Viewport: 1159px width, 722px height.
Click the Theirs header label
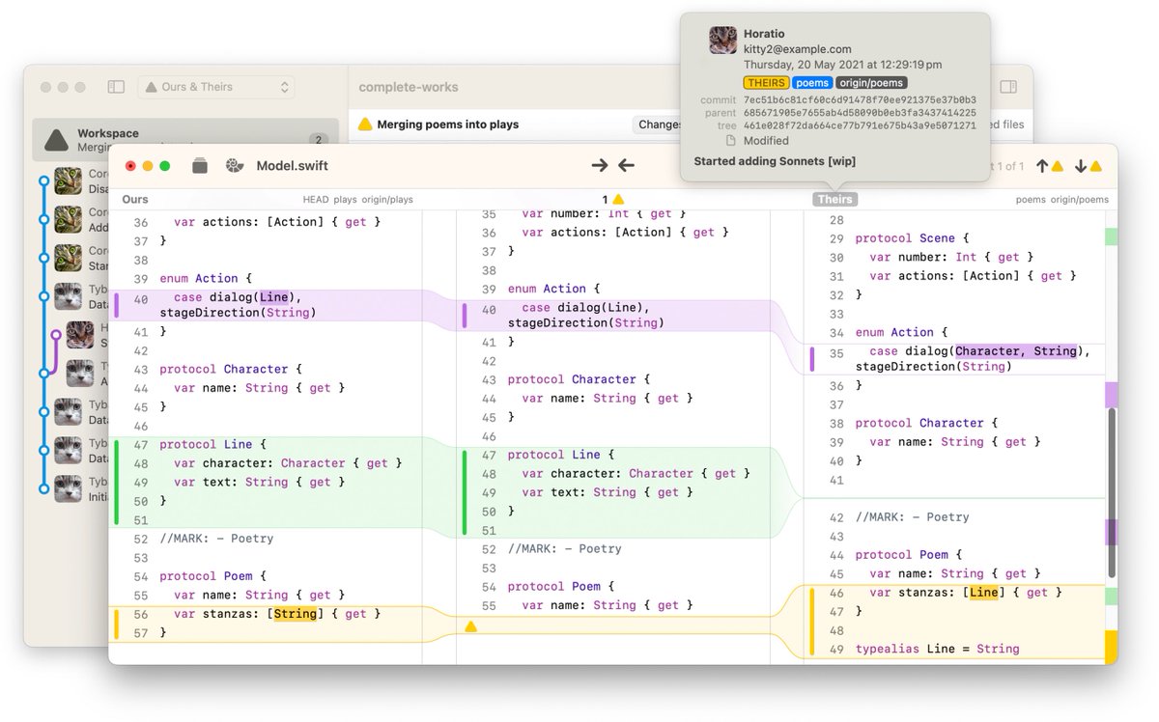[834, 200]
